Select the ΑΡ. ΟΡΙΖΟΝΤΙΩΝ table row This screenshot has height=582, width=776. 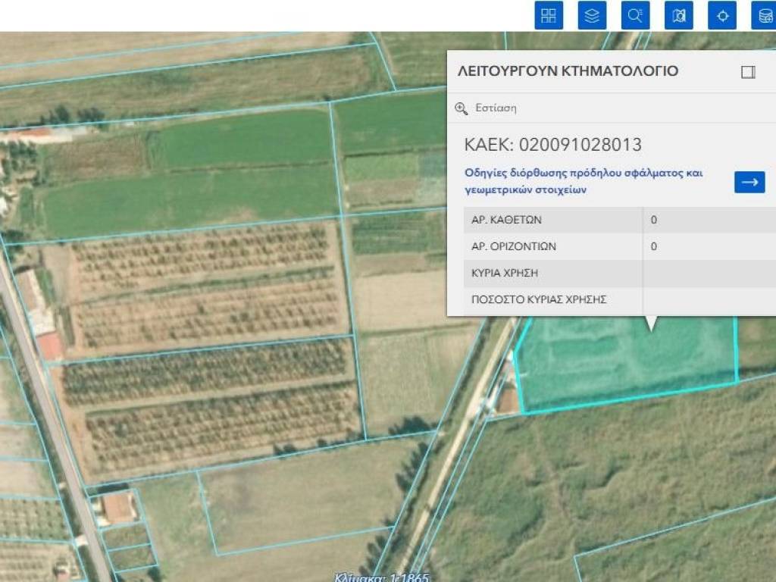coord(553,247)
